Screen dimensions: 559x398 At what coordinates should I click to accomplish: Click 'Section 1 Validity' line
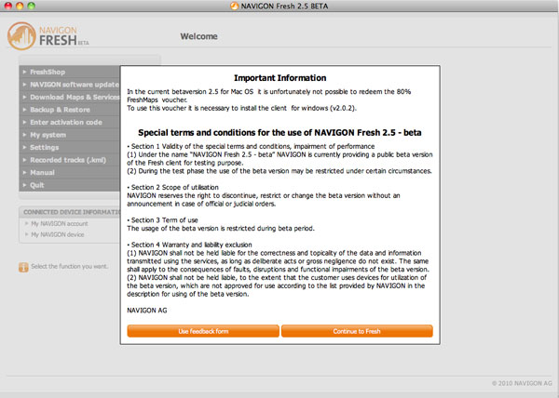tap(251, 147)
